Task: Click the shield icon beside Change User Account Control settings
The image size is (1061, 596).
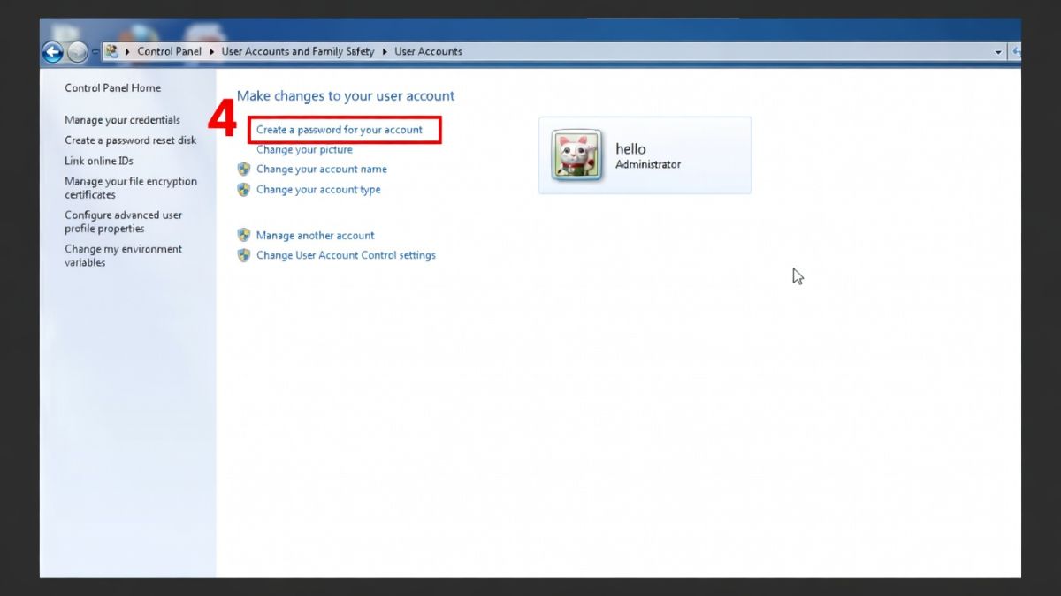Action: (244, 255)
